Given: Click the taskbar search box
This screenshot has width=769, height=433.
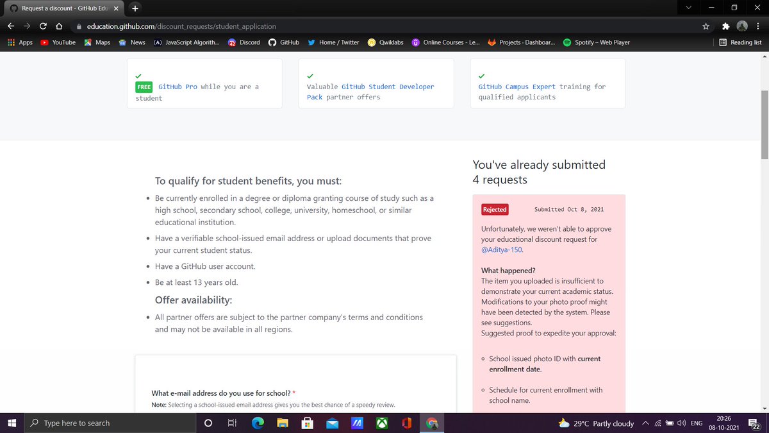Looking at the screenshot, I should pyautogui.click(x=110, y=423).
